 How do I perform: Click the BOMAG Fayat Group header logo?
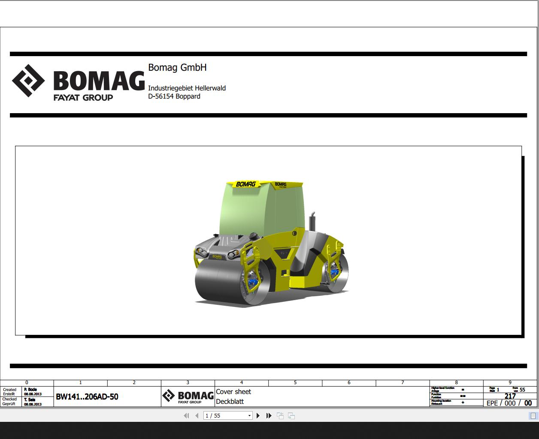point(78,83)
